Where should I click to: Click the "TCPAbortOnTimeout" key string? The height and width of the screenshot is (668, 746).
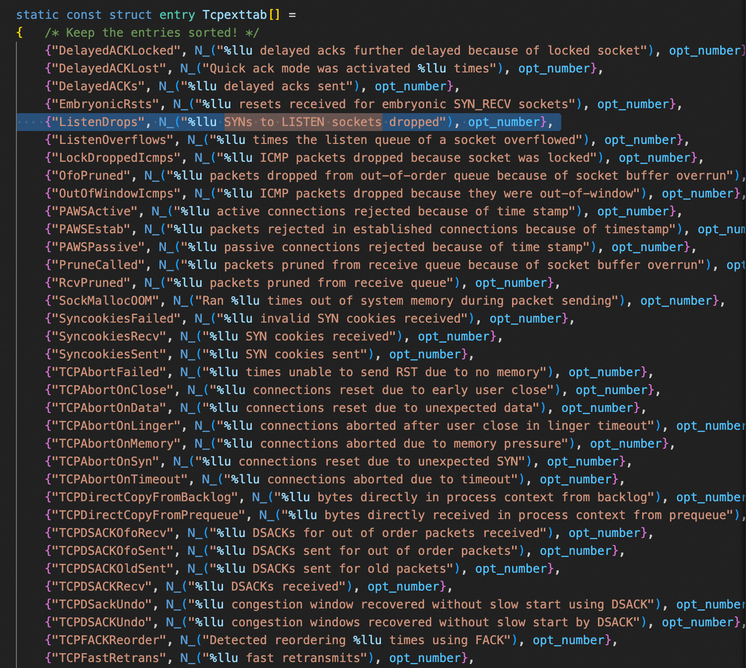(x=119, y=479)
